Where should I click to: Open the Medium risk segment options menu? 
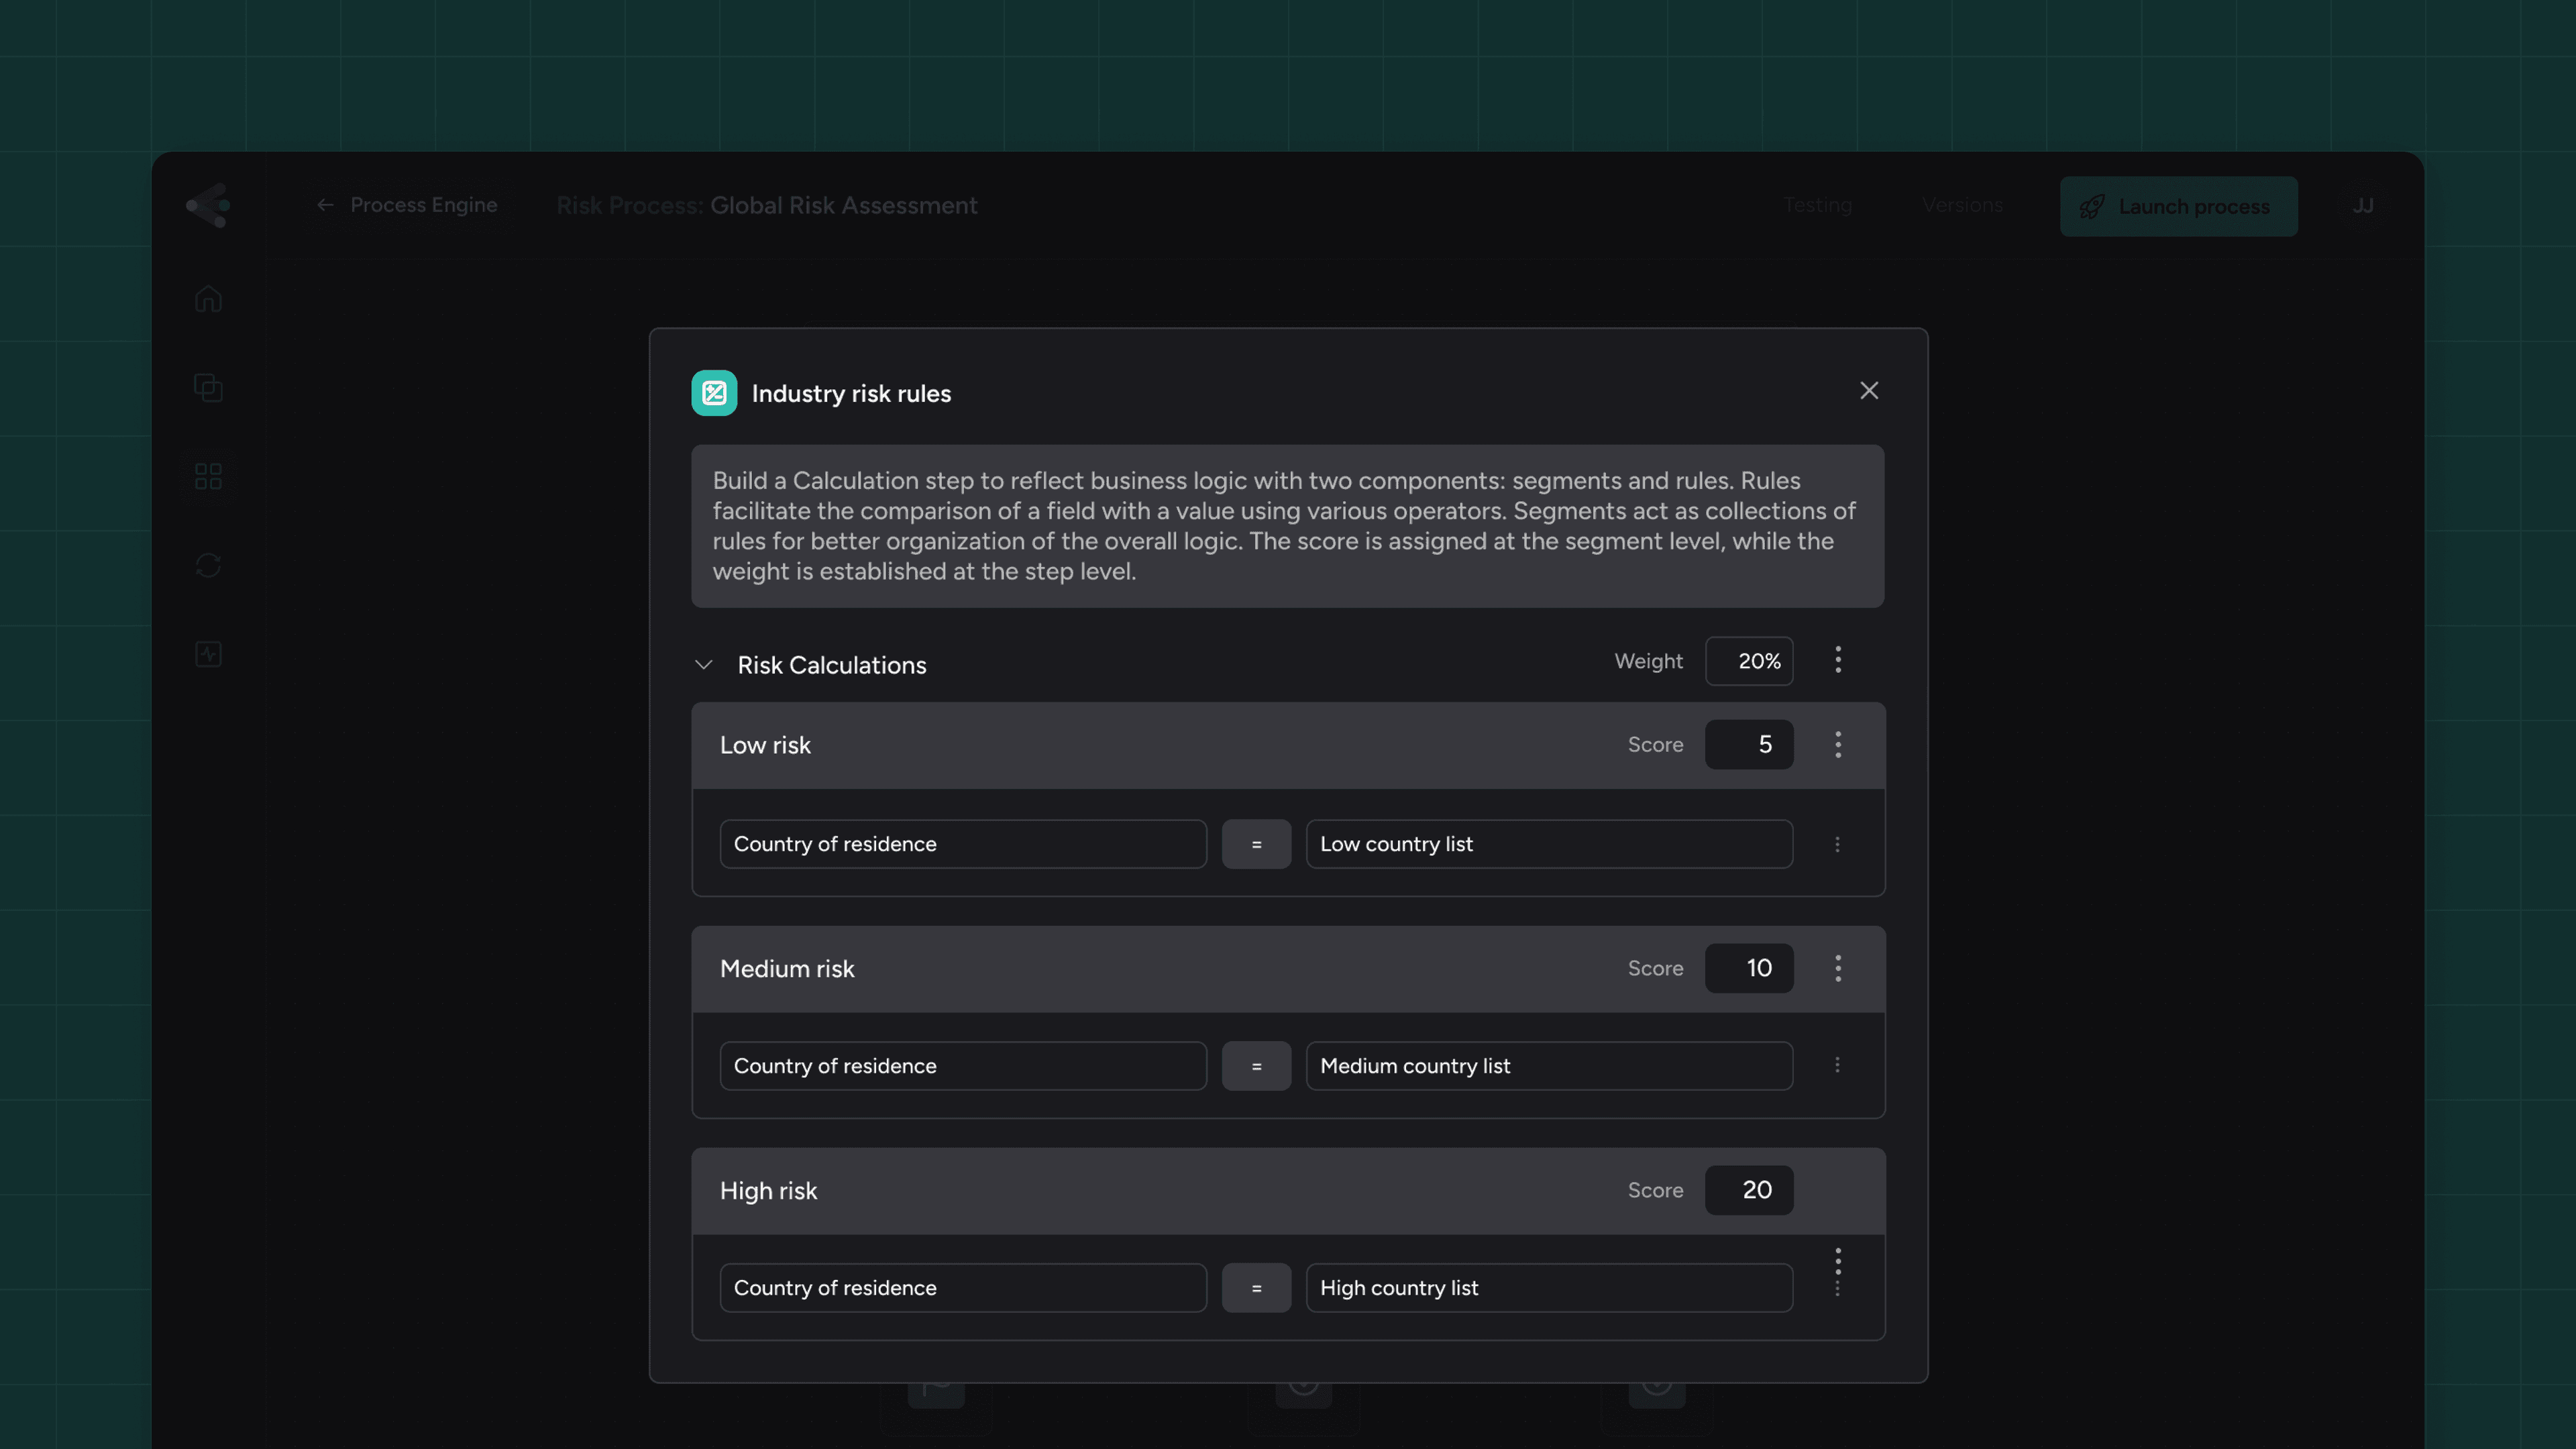coord(1838,968)
